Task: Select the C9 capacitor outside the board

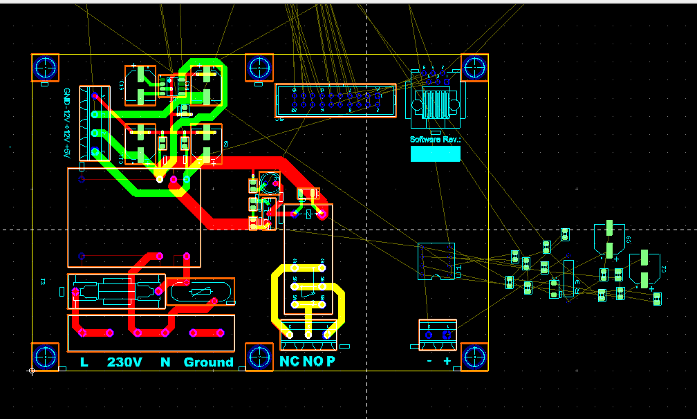Action: pos(609,239)
